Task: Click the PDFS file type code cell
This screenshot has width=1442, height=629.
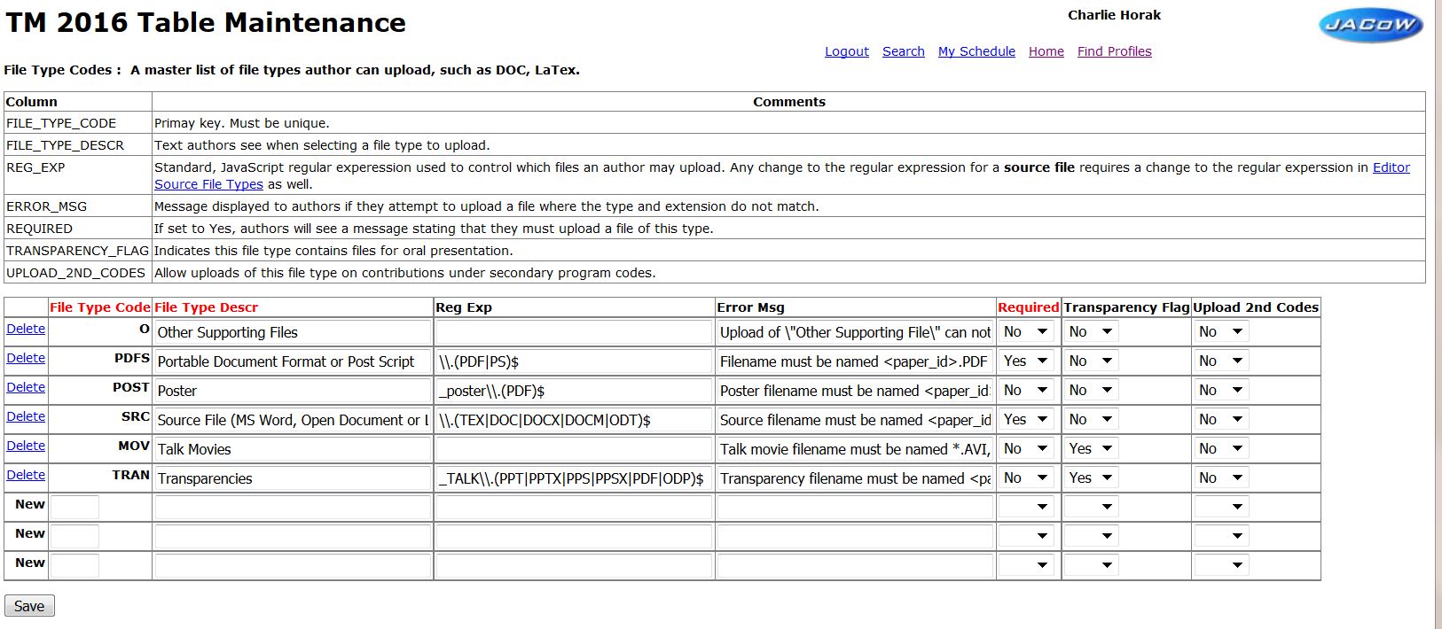Action: [100, 359]
